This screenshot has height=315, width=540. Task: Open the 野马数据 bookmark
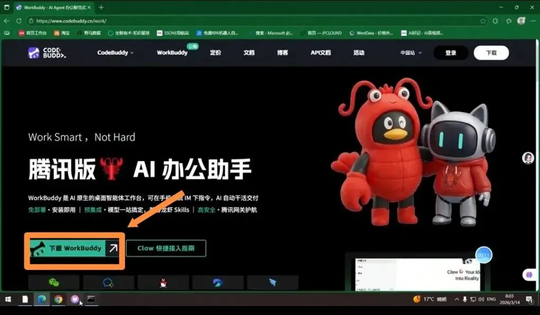pyautogui.click(x=89, y=33)
